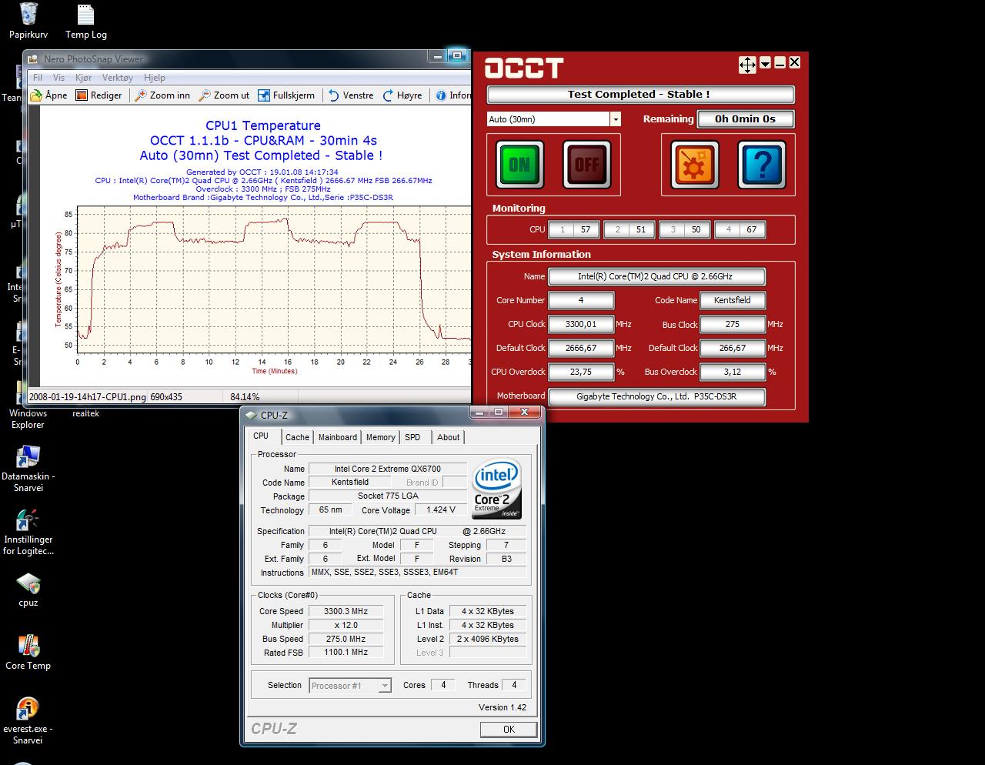Open the Datamaskin - Snarvei desktop shortcut
Screen dimensions: 985x765
pos(28,469)
